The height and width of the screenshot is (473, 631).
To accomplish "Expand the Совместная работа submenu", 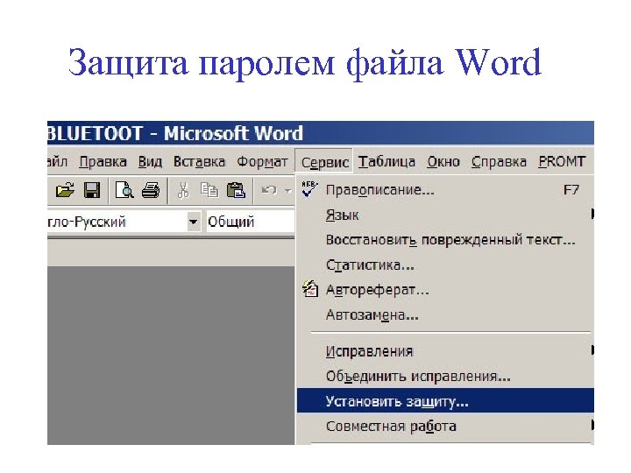I will 445,426.
